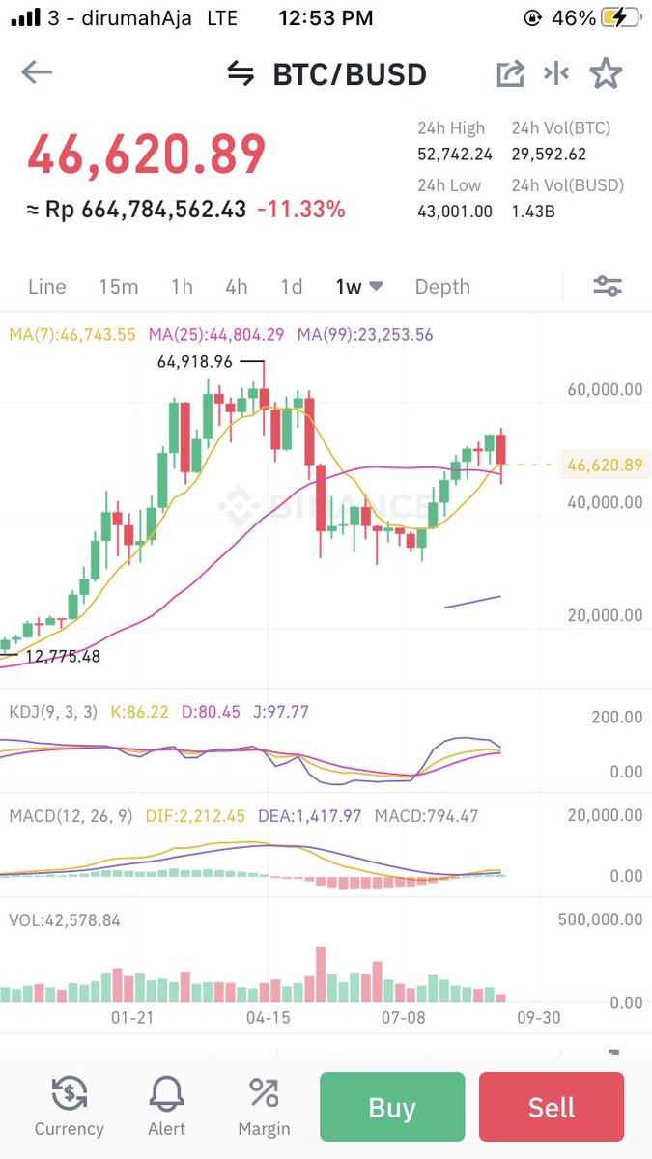652x1159 pixels.
Task: Select the Line chart tab
Action: tap(47, 287)
